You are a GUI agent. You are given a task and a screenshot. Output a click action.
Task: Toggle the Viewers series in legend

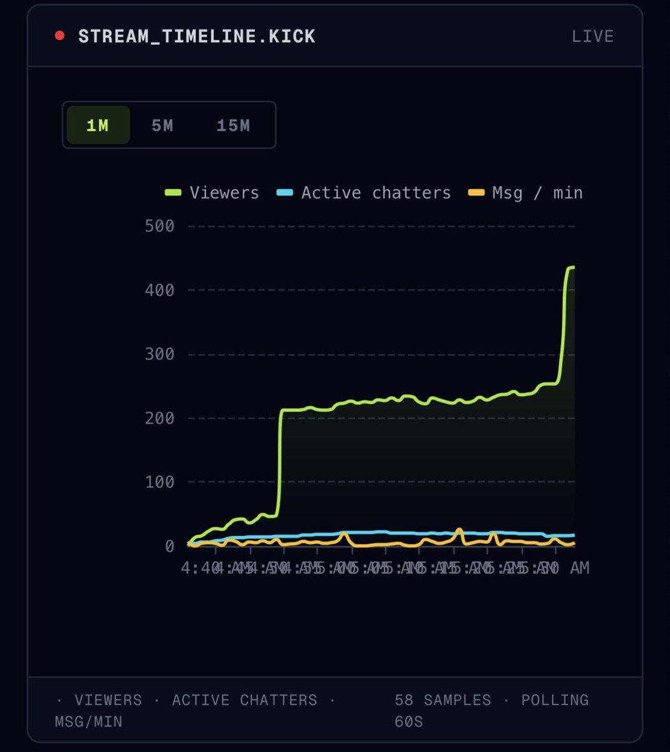(x=212, y=193)
